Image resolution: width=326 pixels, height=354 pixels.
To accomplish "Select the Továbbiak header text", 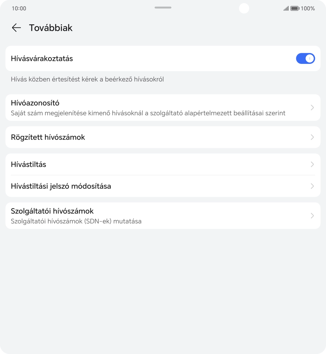I will [51, 28].
